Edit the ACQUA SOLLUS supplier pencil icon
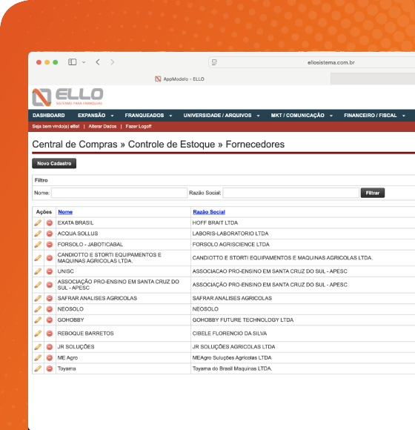Viewport: 415px width, 430px height. [x=38, y=234]
